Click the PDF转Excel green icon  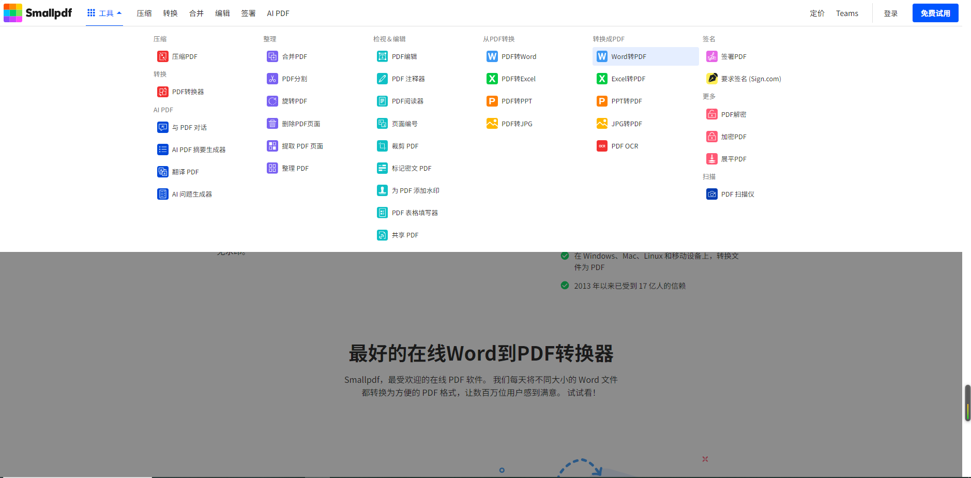click(x=492, y=79)
